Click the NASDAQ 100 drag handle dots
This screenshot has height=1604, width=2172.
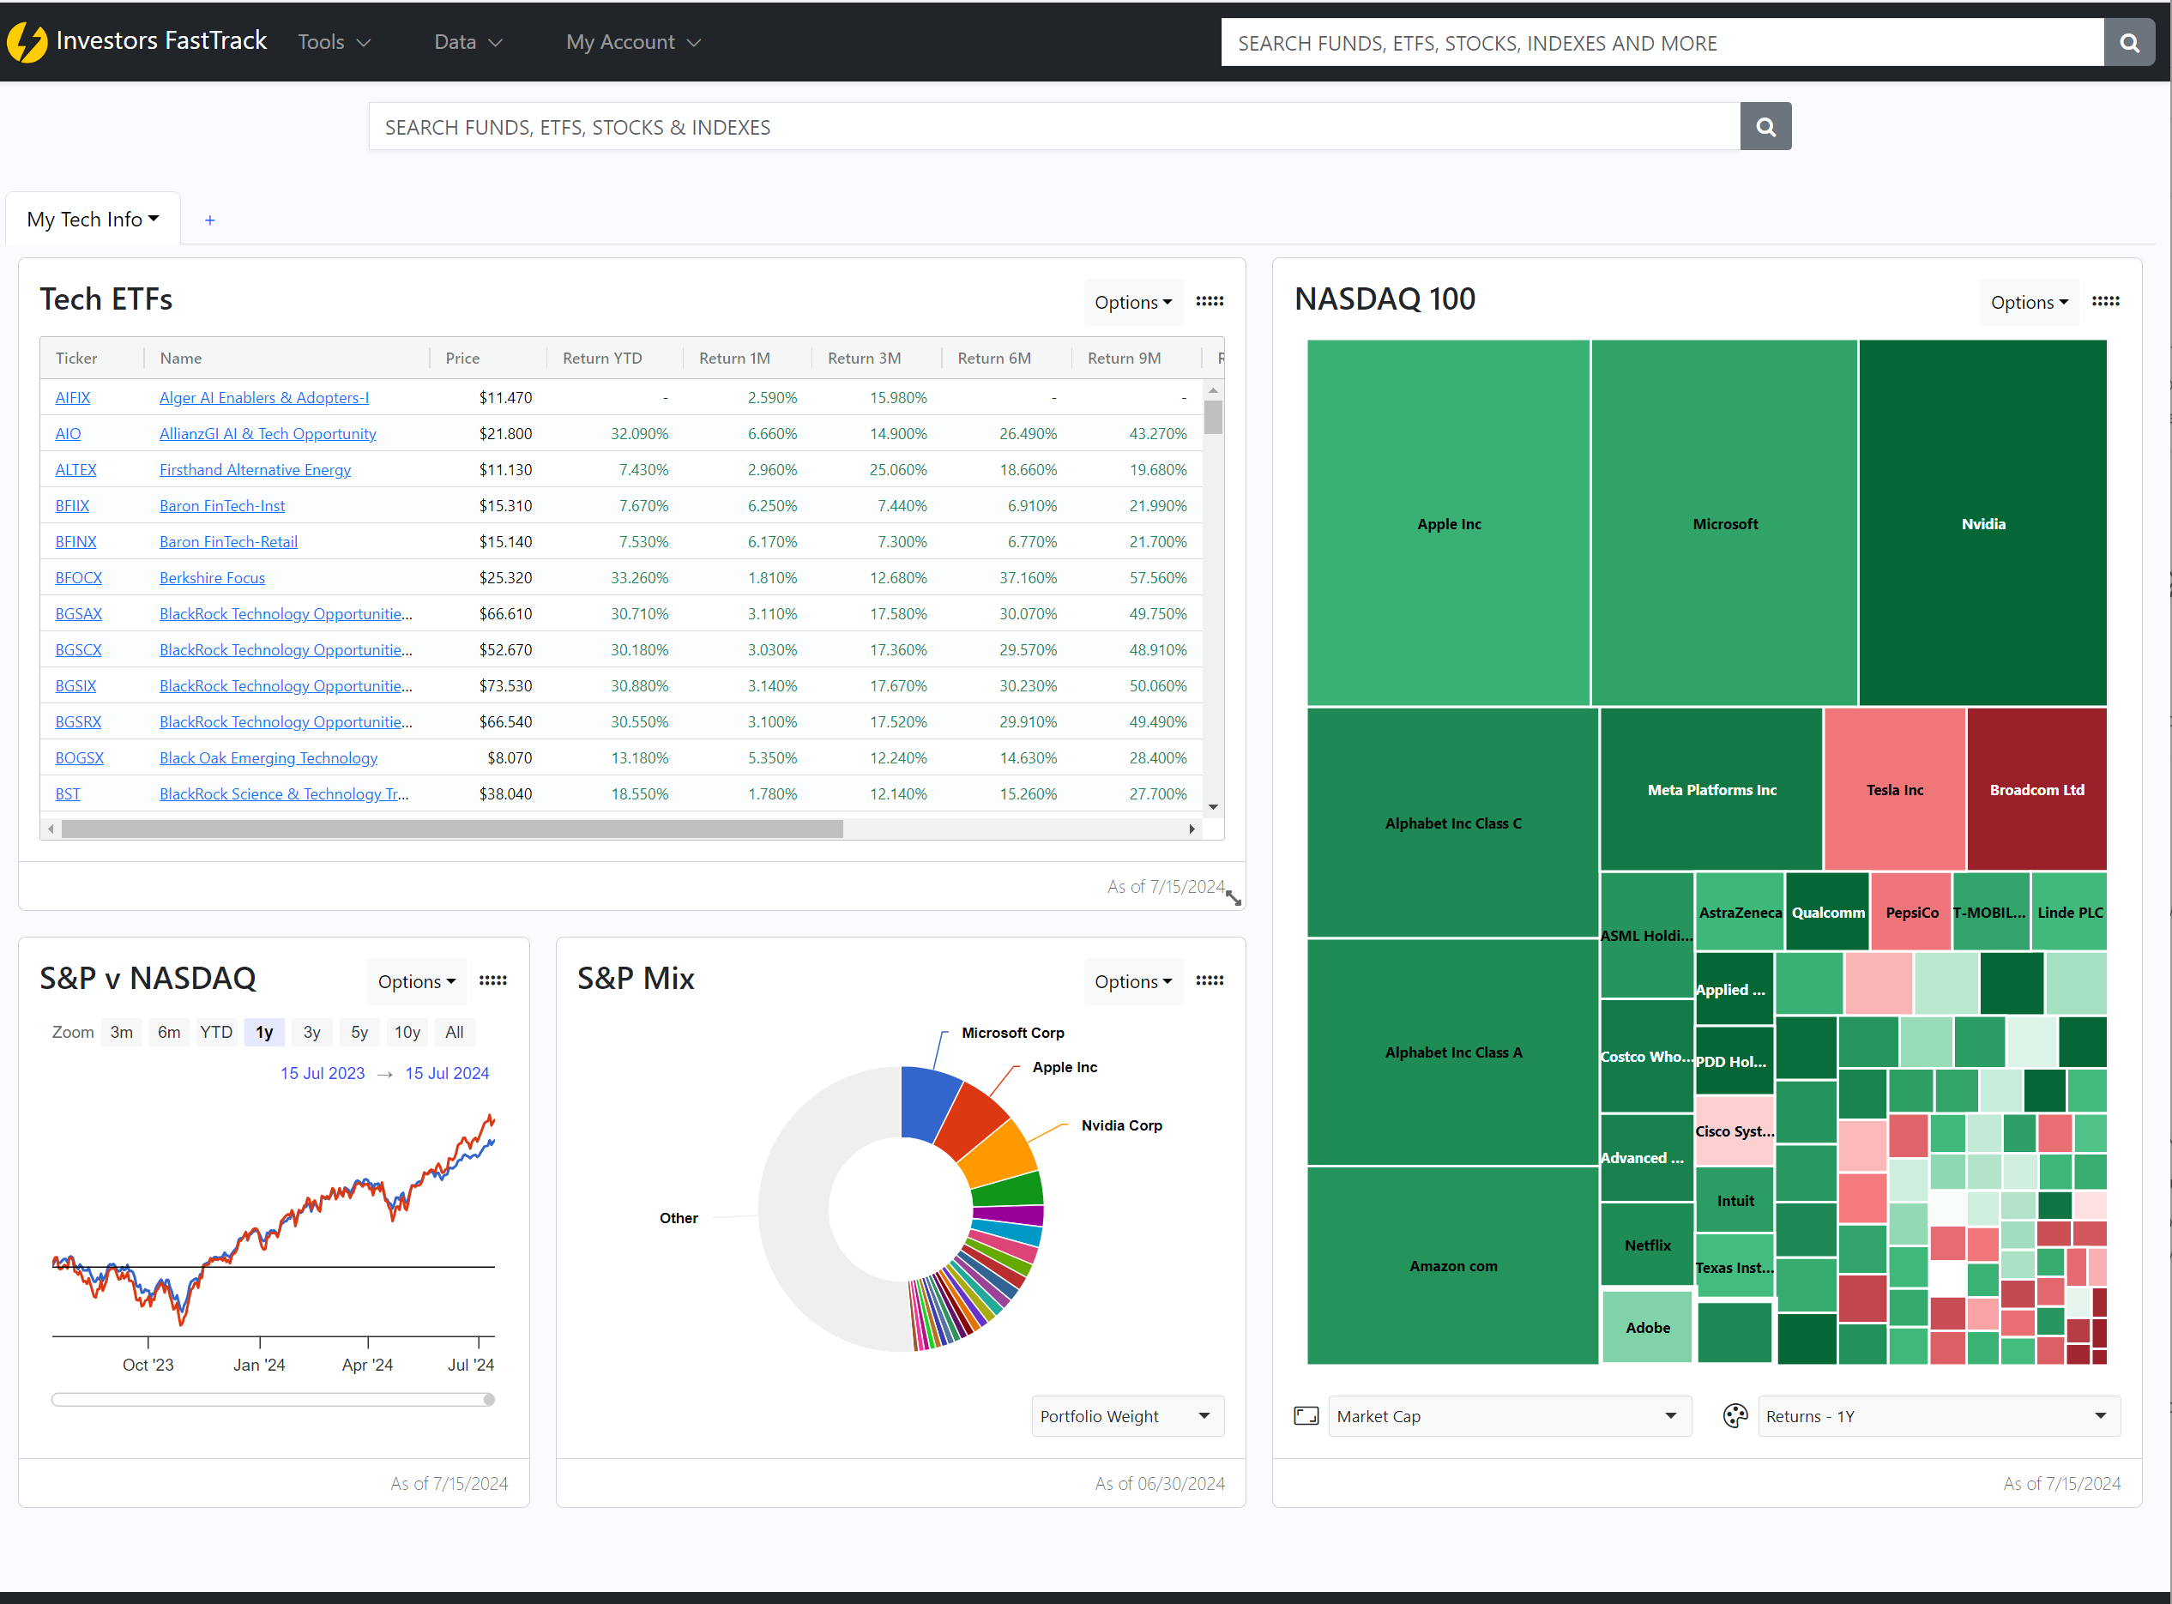tap(2105, 301)
